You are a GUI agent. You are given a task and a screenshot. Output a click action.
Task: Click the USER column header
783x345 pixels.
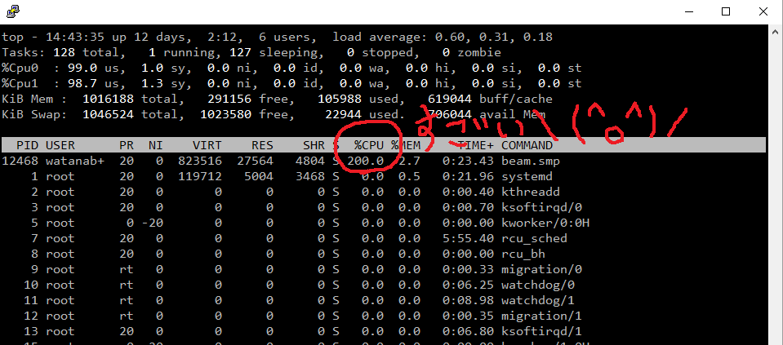60,145
